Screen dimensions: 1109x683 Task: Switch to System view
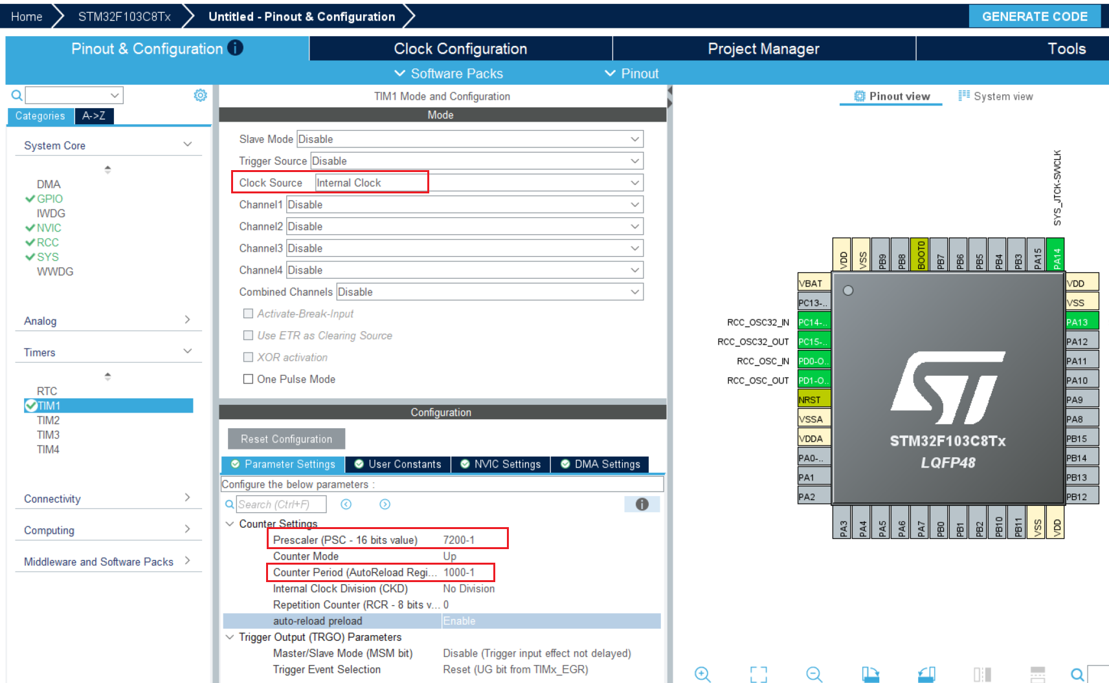click(x=996, y=96)
